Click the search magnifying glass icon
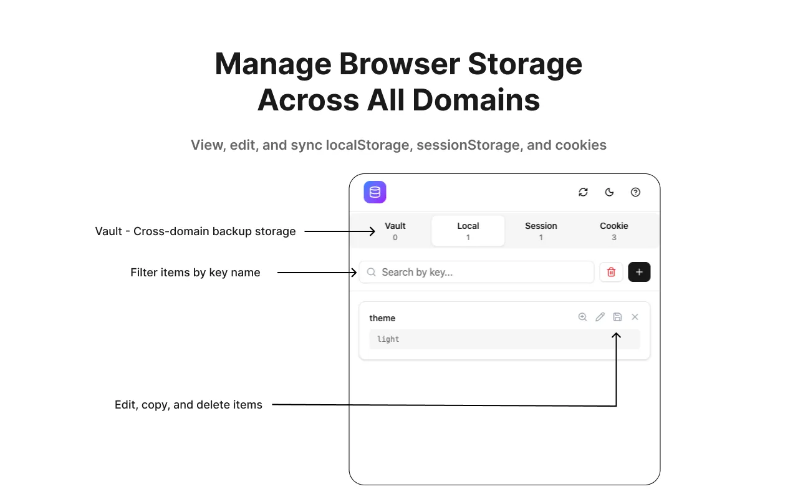This screenshot has height=499, width=798. [371, 272]
